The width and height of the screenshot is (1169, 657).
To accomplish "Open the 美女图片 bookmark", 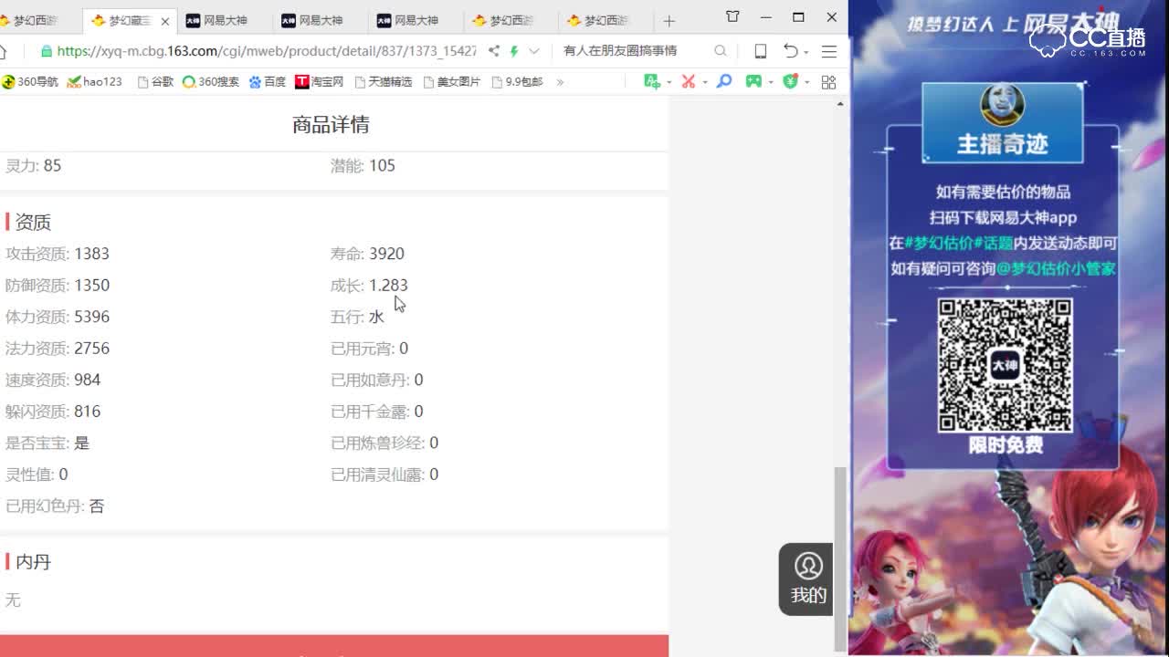I will 452,82.
